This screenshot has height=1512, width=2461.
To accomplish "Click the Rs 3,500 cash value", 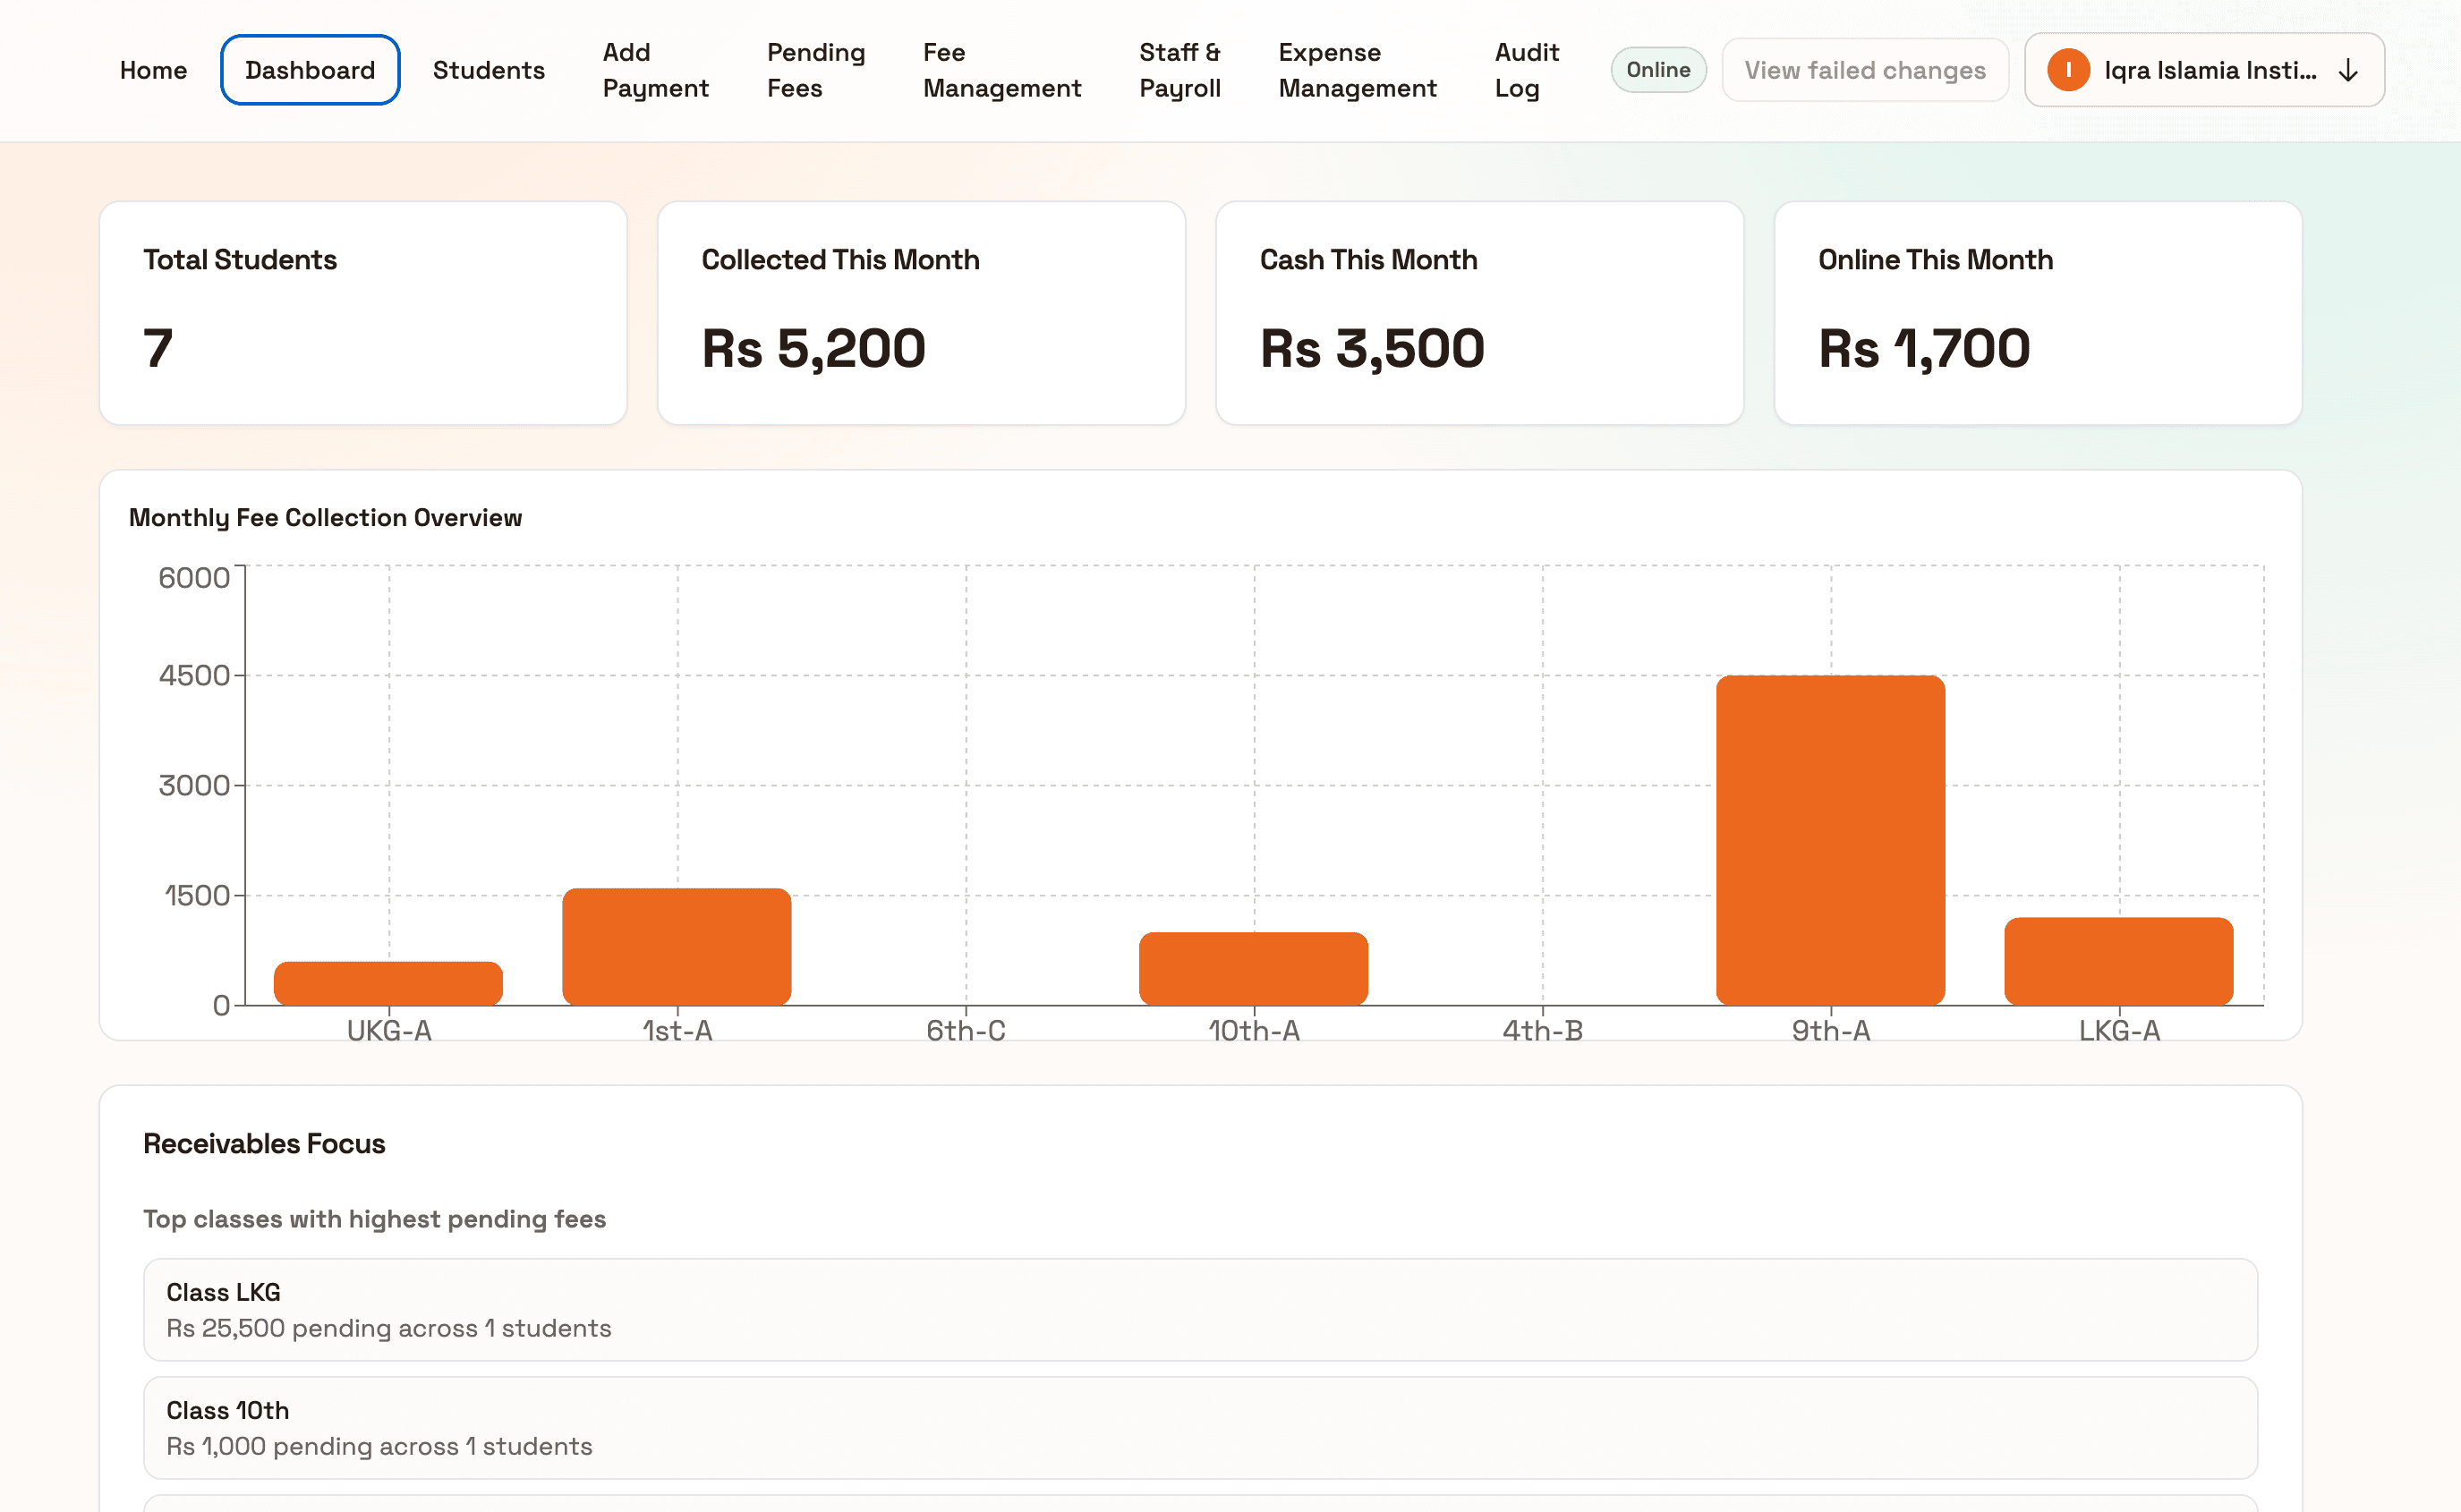I will point(1372,349).
